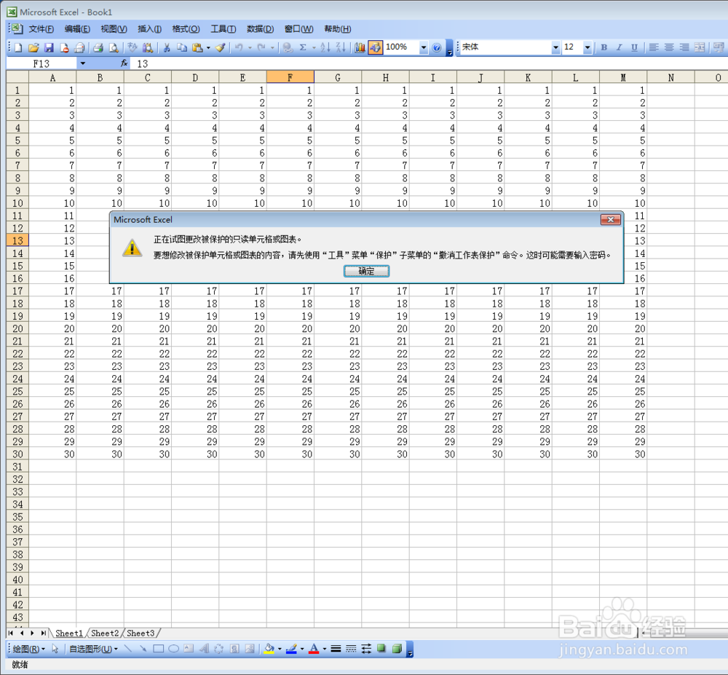
Task: Open the Zoom 100% dropdown
Action: tap(424, 47)
